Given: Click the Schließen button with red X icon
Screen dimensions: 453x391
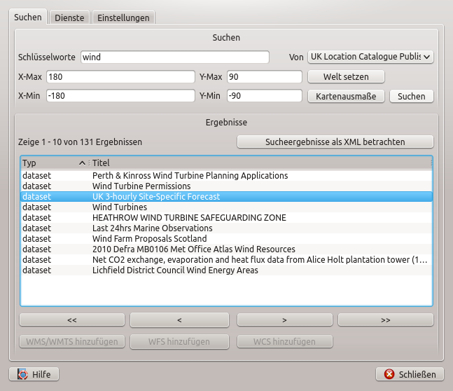Looking at the screenshot, I should click(410, 374).
